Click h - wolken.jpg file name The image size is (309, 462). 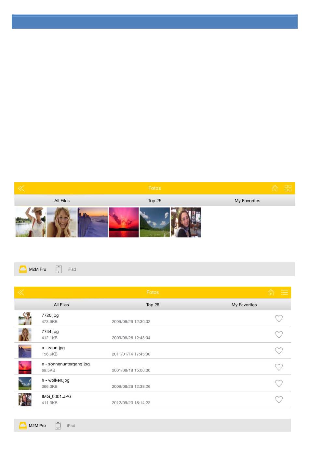[x=55, y=380]
